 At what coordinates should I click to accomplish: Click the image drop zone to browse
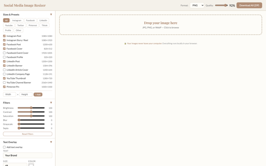tap(160, 25)
